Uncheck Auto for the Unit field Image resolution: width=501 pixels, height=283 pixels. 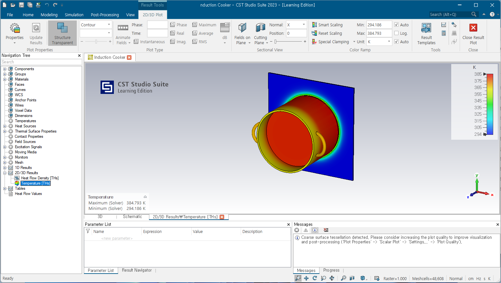pos(396,42)
